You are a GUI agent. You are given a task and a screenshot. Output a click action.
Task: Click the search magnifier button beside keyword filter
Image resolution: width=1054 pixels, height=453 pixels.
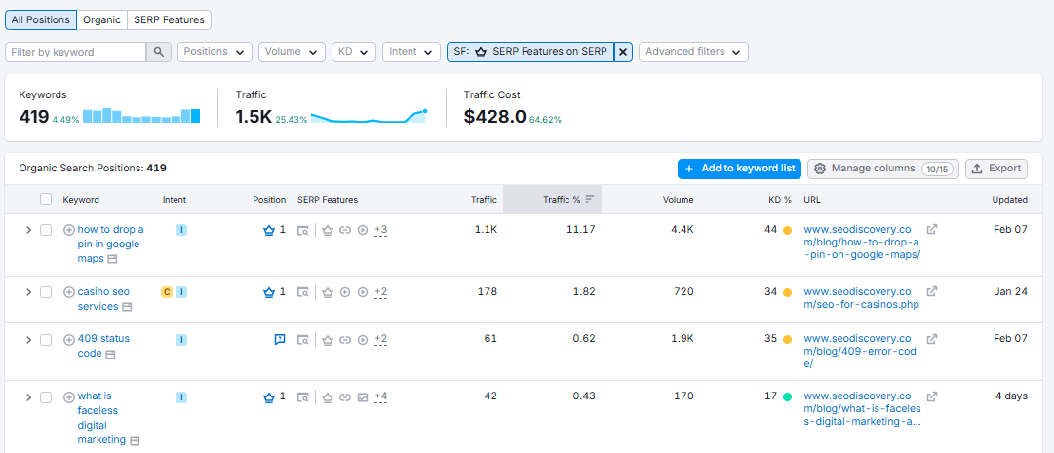(x=159, y=52)
